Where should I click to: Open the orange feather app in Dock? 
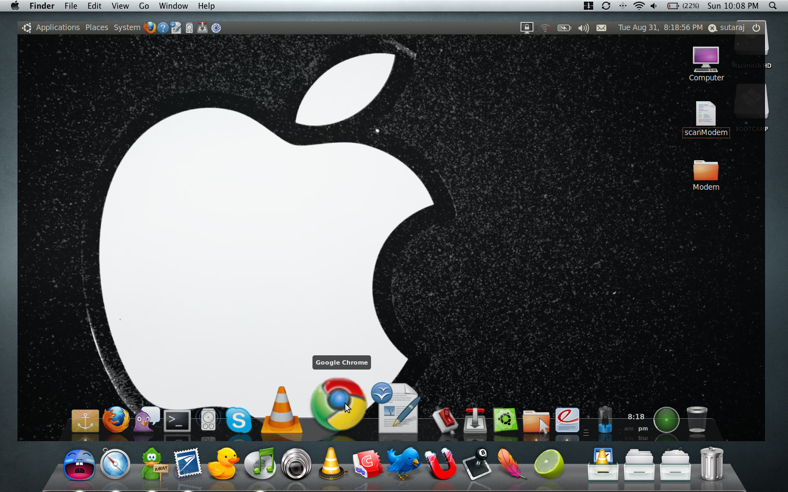point(512,464)
